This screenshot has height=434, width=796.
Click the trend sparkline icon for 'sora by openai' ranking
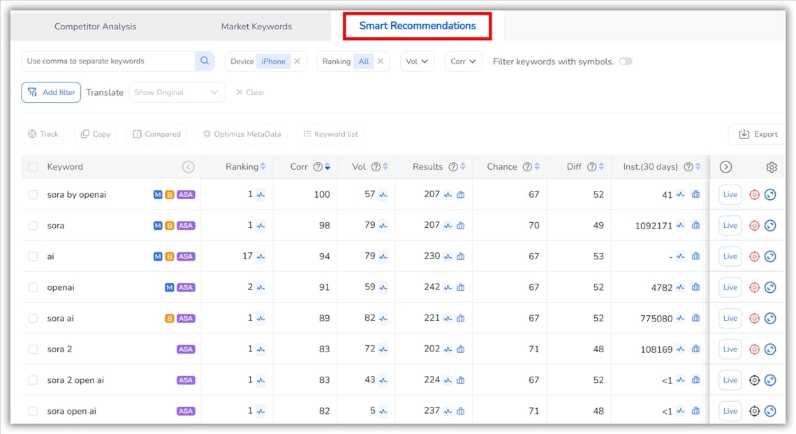[x=259, y=194]
